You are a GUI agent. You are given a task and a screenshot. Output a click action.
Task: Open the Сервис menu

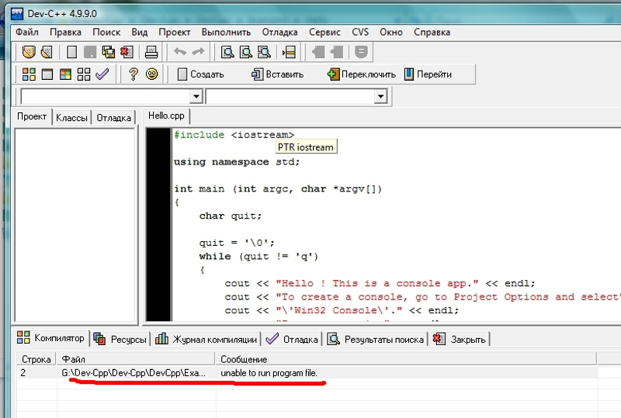pyautogui.click(x=324, y=33)
